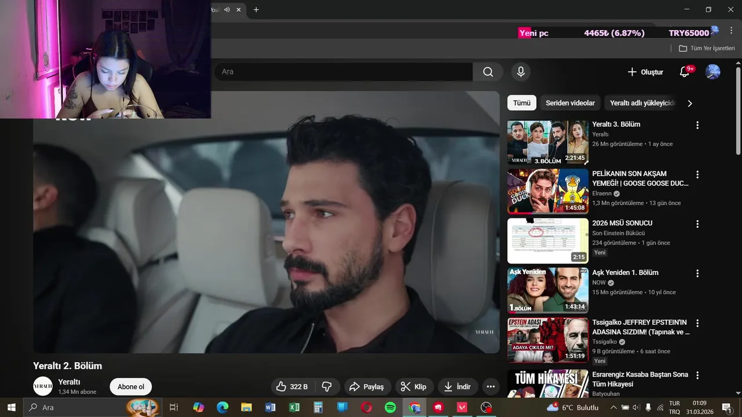
Task: Click the Elraenn channel name
Action: [602, 193]
